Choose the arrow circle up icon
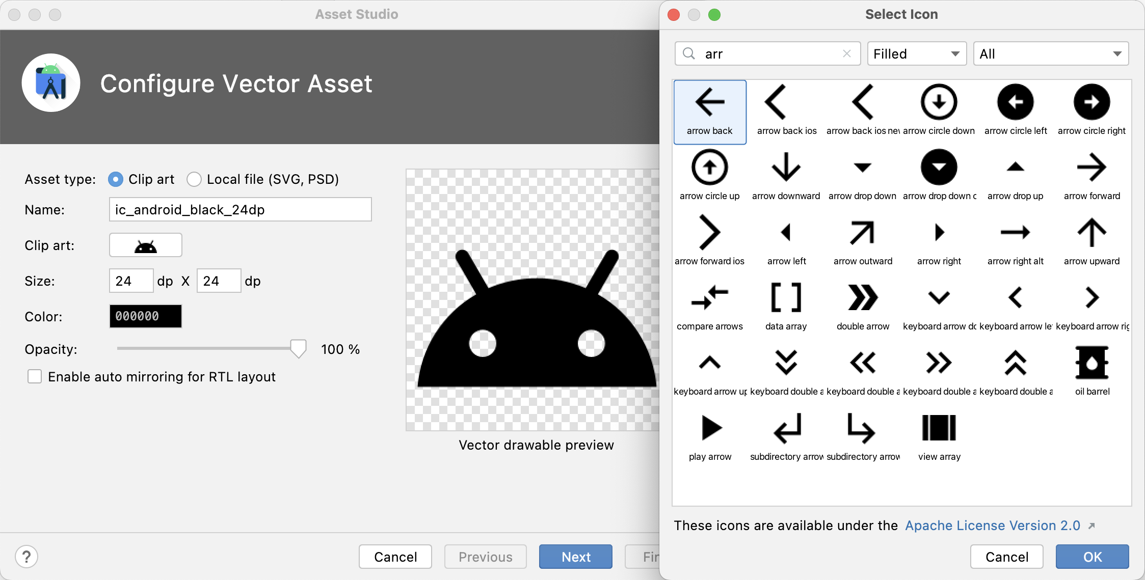1145x580 pixels. pyautogui.click(x=710, y=177)
